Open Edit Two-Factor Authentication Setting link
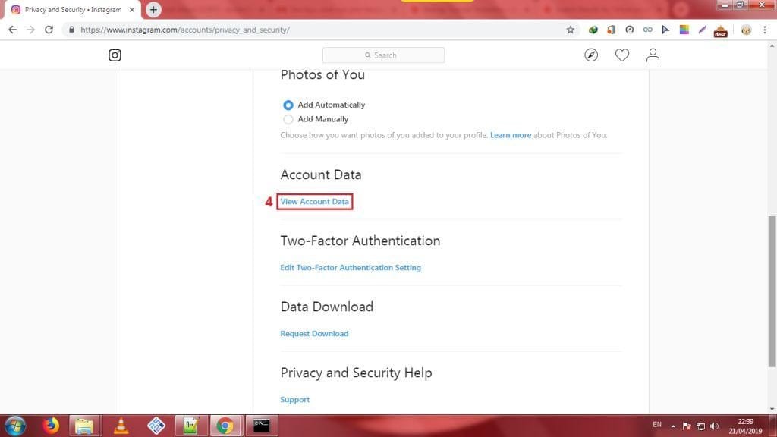 351,268
